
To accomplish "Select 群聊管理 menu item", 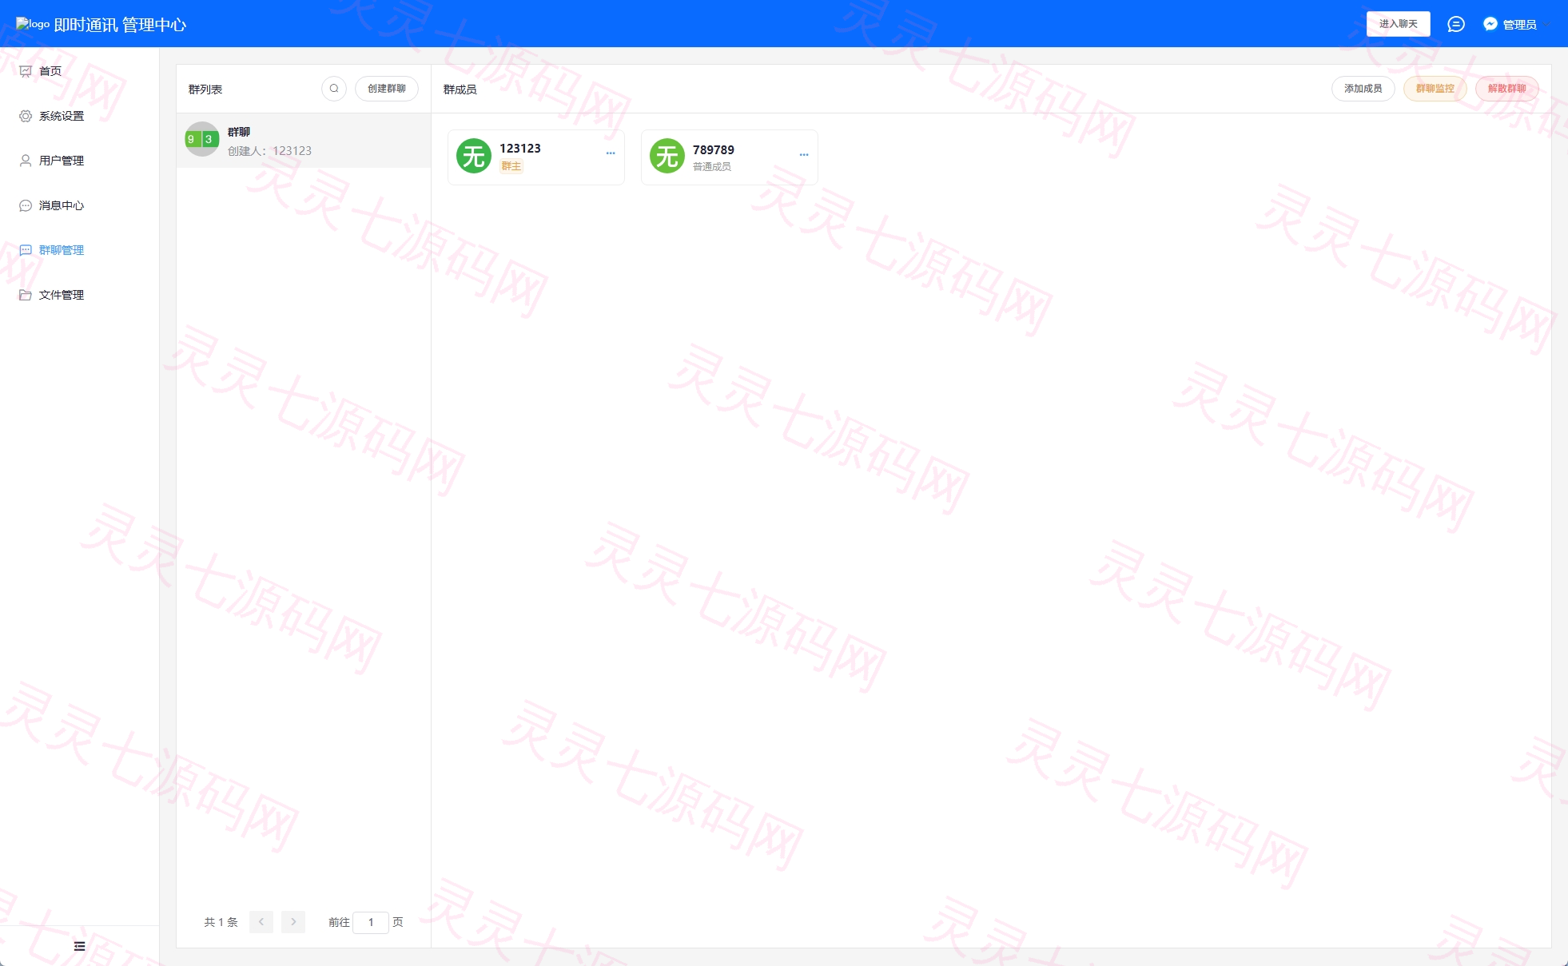I will point(79,250).
